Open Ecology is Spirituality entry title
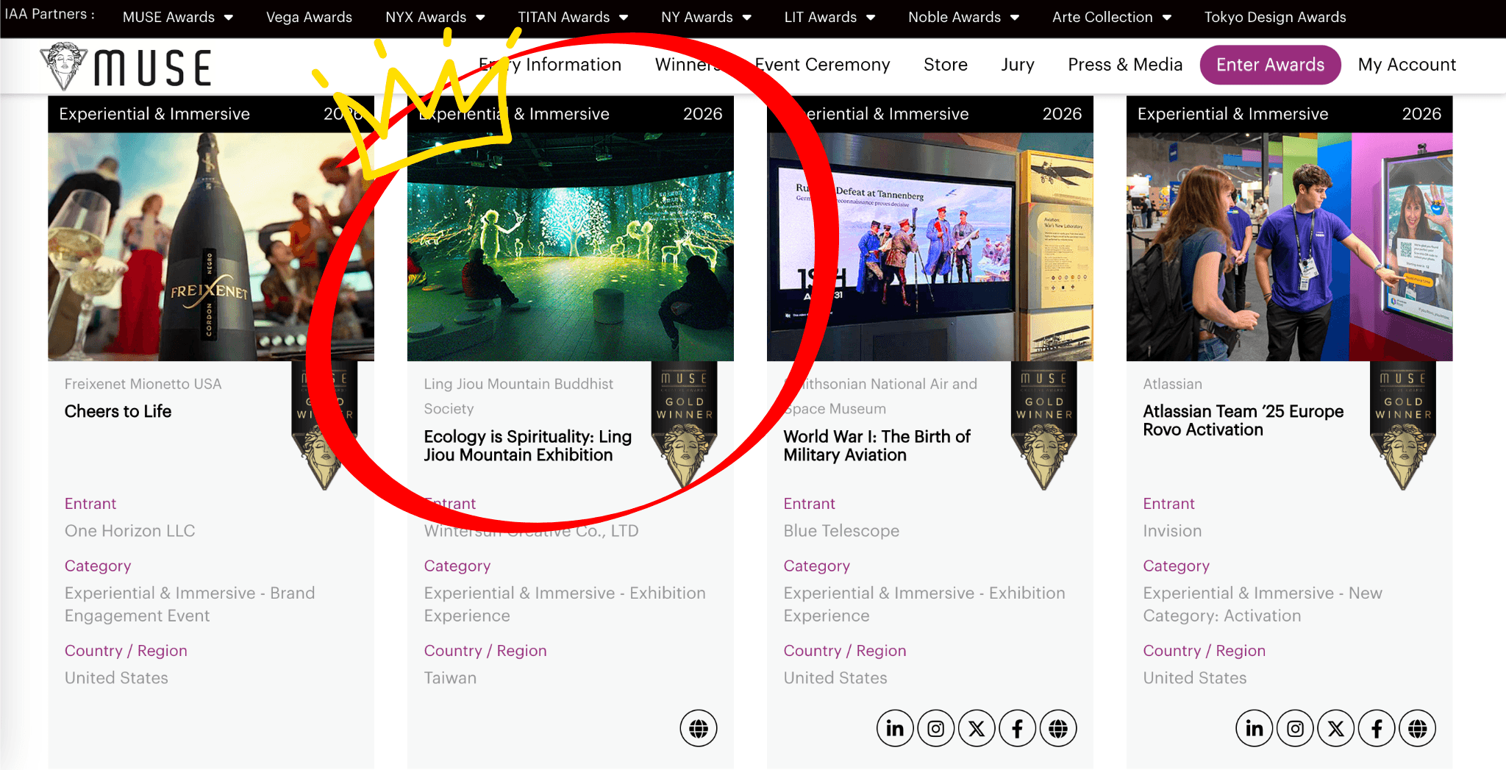Screen dimensions: 1506x770 click(527, 446)
